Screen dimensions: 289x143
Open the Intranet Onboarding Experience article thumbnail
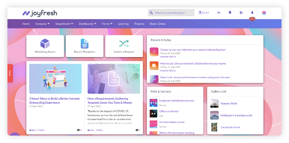click(55, 79)
